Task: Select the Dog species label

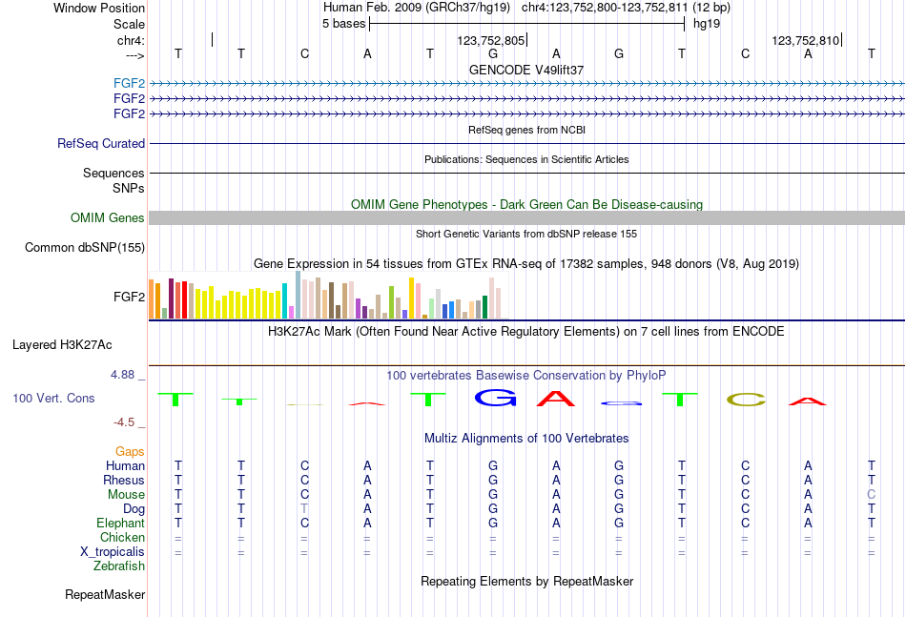Action: (x=134, y=509)
